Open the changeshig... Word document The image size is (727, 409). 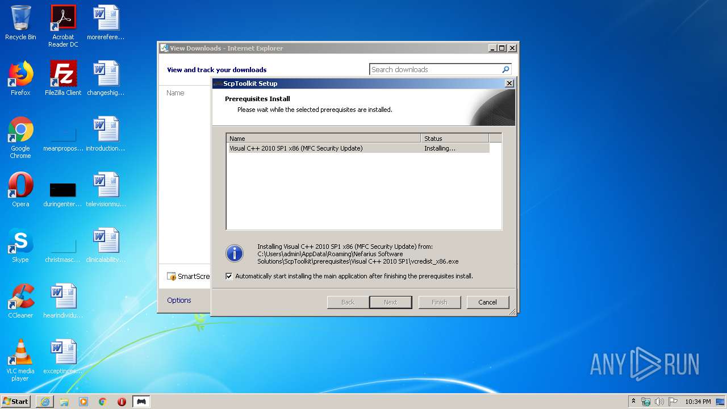click(x=106, y=78)
